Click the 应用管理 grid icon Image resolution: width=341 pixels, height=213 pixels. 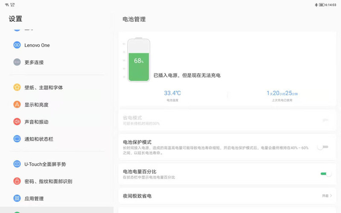click(x=17, y=198)
